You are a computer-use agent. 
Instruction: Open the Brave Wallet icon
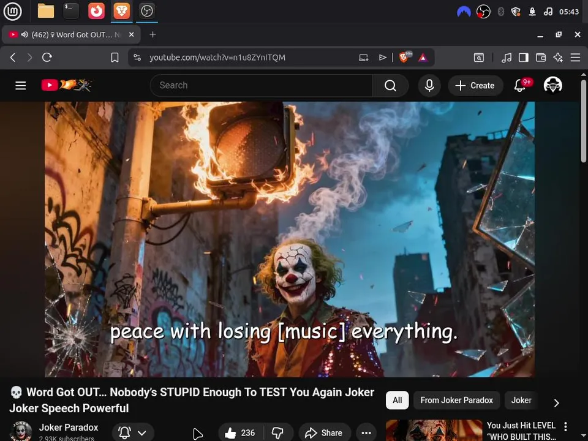pos(541,58)
